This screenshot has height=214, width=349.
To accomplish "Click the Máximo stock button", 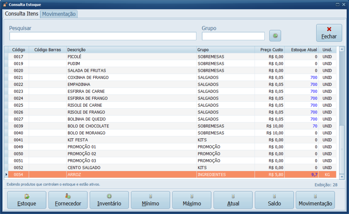I will [x=192, y=200].
